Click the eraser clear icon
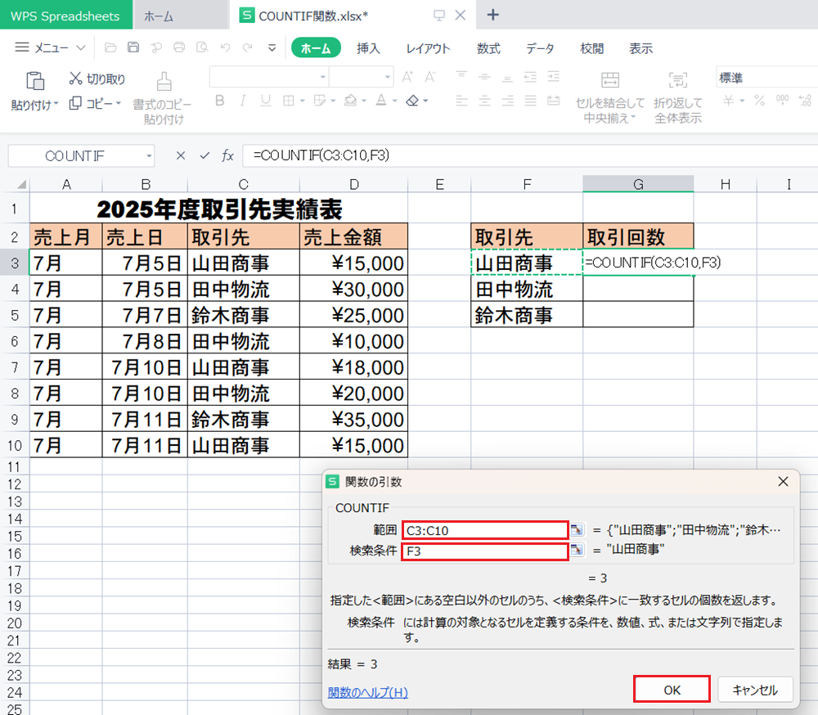This screenshot has width=818, height=715. click(412, 101)
